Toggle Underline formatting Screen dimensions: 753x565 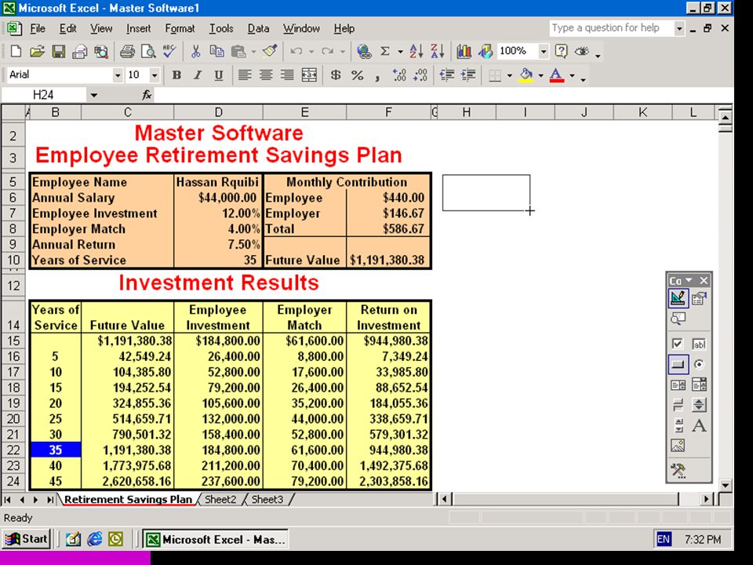(219, 75)
